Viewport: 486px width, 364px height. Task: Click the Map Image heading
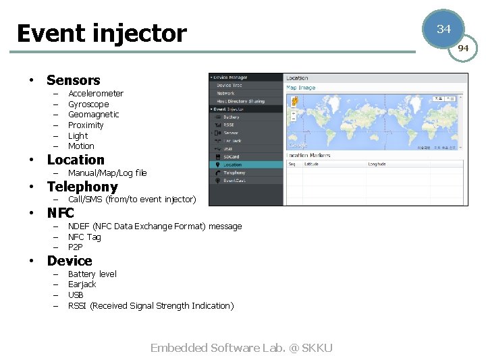pyautogui.click(x=300, y=88)
